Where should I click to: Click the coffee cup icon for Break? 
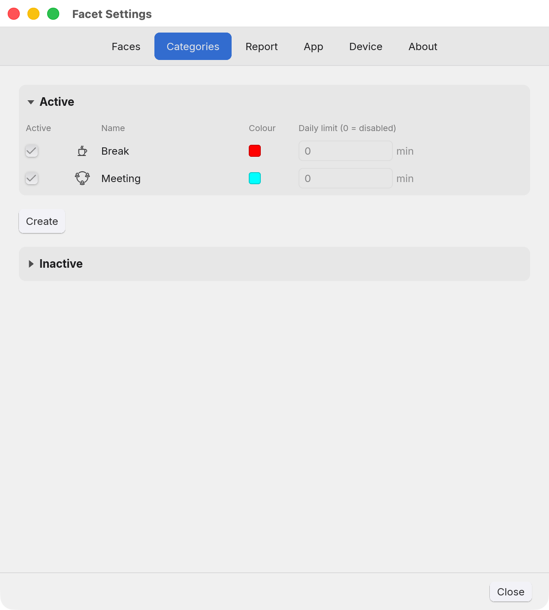(82, 151)
